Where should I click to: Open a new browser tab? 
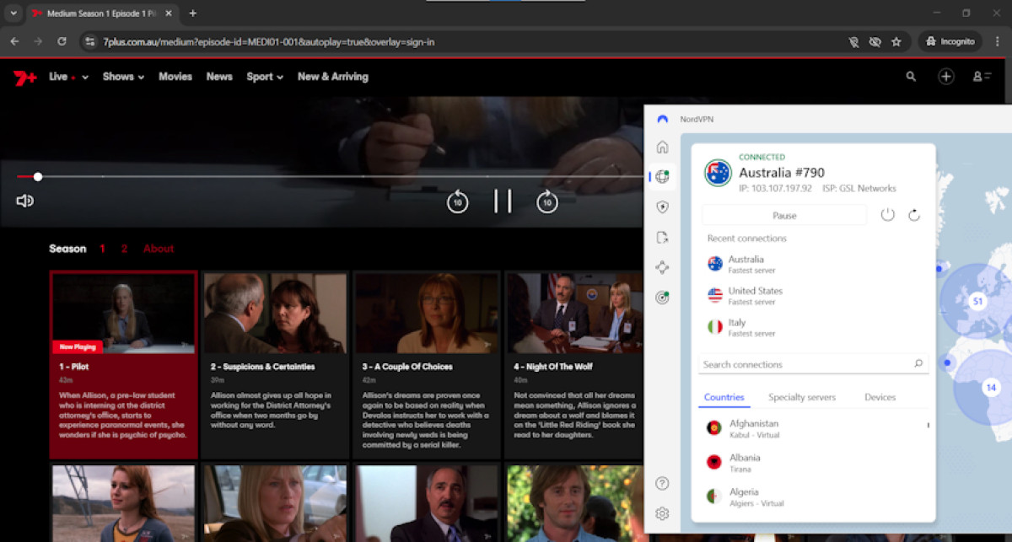(x=192, y=13)
